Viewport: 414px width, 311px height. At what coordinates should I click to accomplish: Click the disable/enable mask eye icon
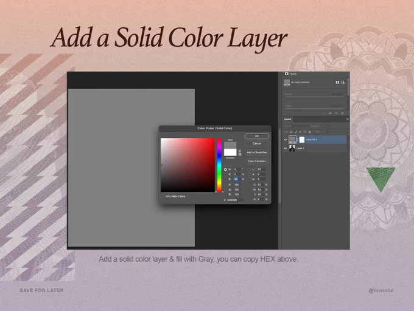pyautogui.click(x=336, y=113)
